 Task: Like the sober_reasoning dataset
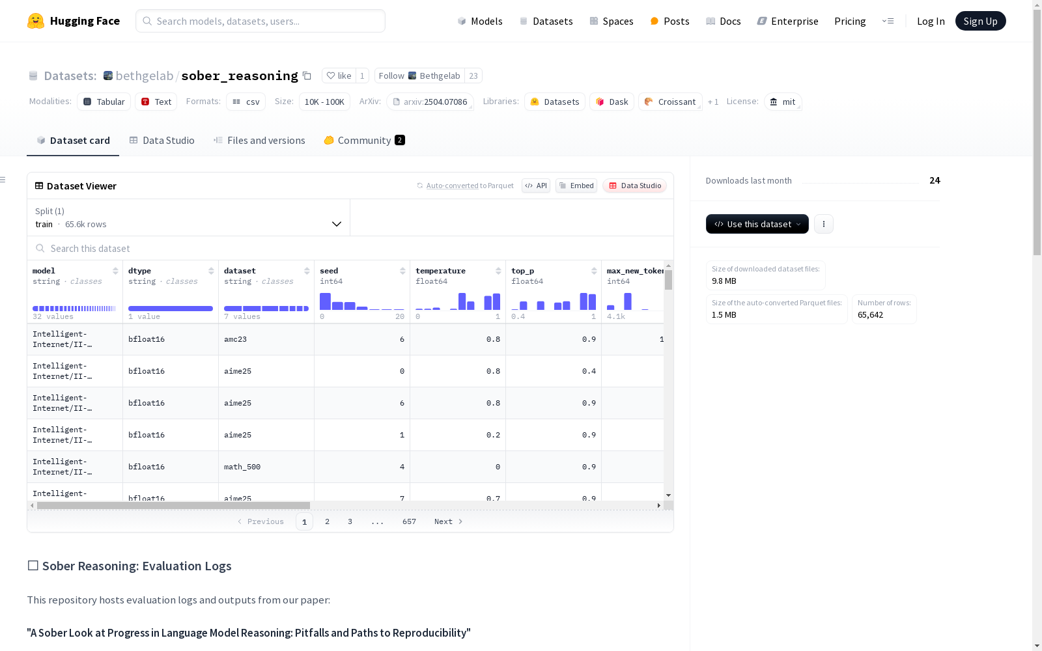(x=339, y=76)
